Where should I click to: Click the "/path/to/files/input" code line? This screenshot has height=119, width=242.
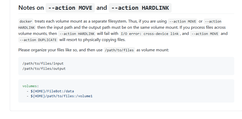point(43,63)
